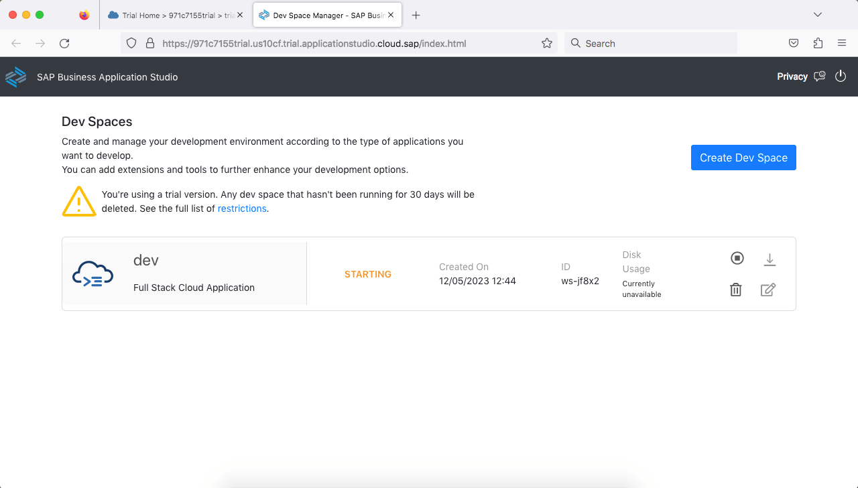Open a new browser tab with plus

coord(416,15)
